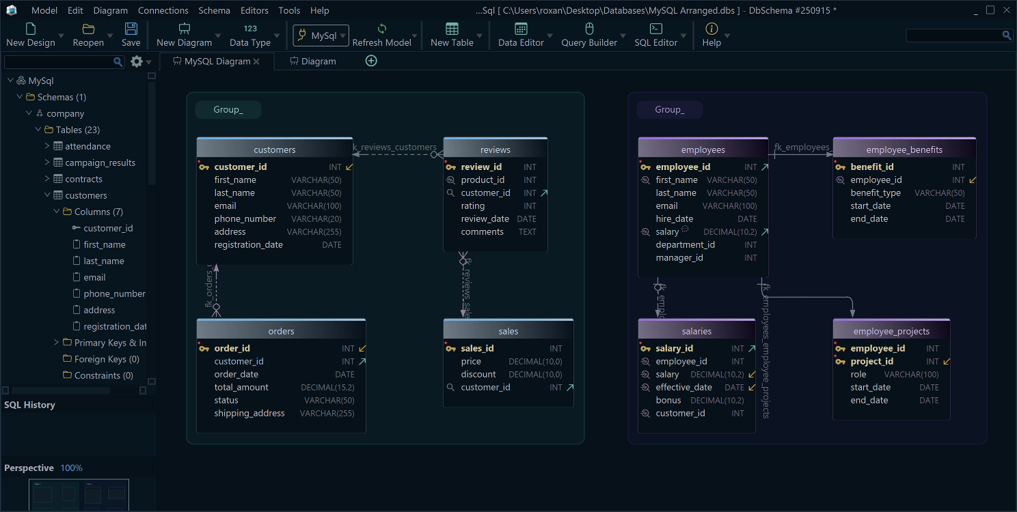1017x512 pixels.
Task: Switch to the Diagram tab
Action: (x=318, y=61)
